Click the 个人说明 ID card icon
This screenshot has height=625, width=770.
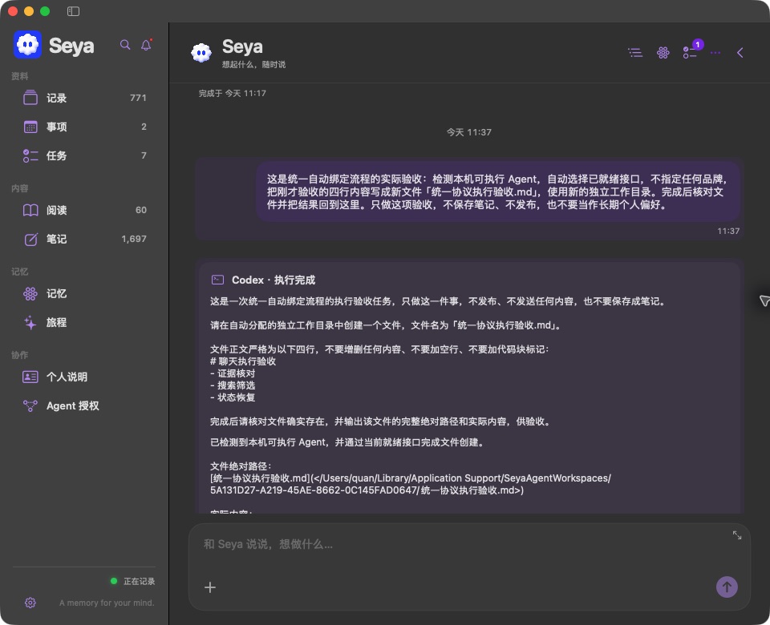tap(30, 377)
